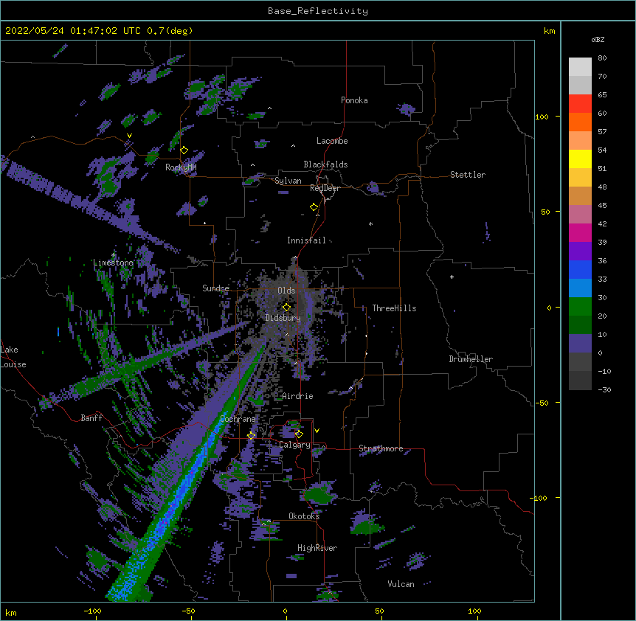Screen dimensions: 636x621
Task: Click the Sylvan label
Action: [288, 181]
